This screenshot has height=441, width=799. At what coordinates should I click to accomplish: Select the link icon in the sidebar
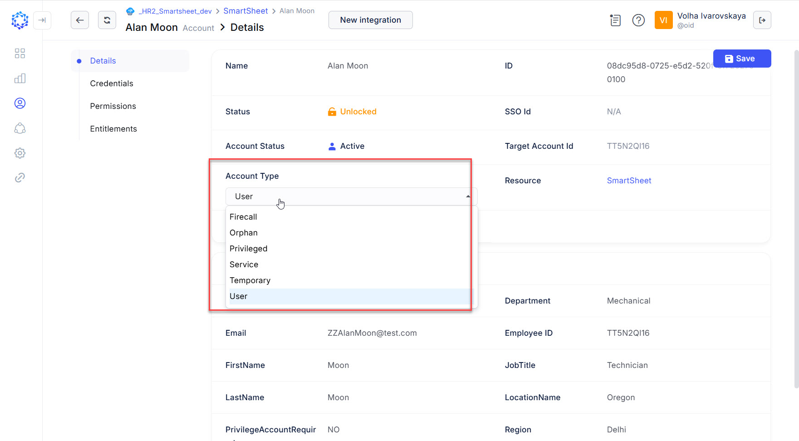pyautogui.click(x=20, y=177)
